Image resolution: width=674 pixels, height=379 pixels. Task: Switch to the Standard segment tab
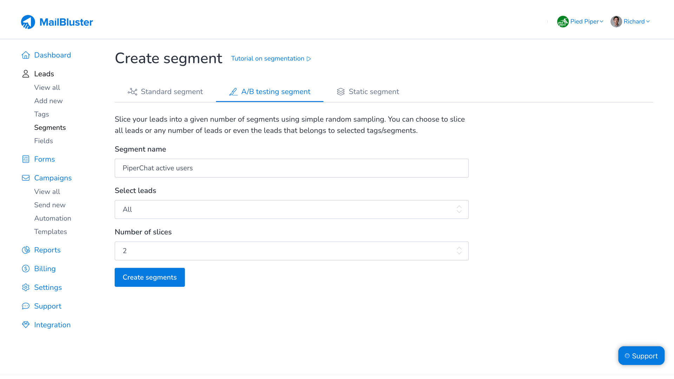165,92
